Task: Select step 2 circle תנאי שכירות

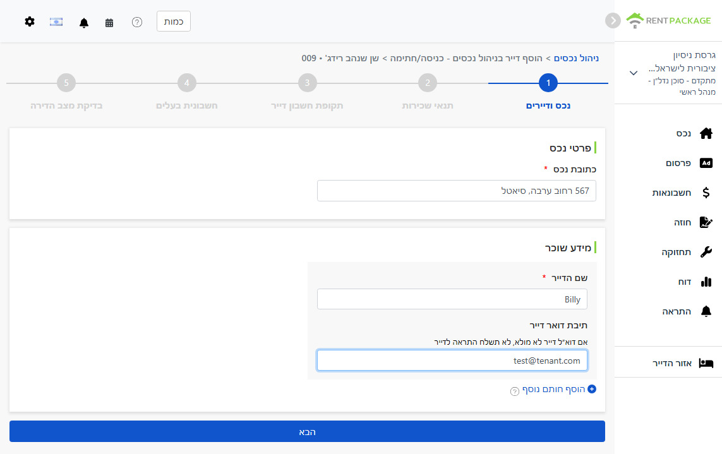Action: 427,83
